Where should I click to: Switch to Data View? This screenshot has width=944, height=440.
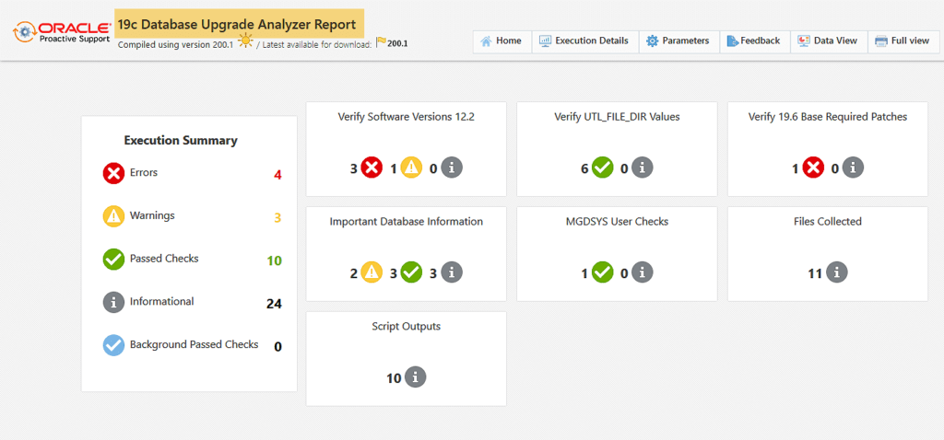pyautogui.click(x=829, y=41)
